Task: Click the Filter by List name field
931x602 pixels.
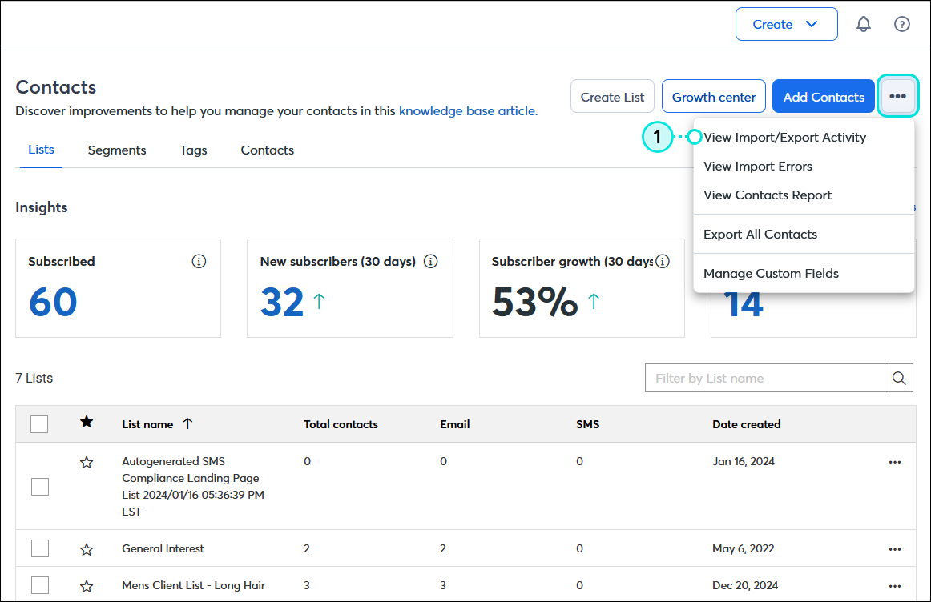Action: coord(764,378)
